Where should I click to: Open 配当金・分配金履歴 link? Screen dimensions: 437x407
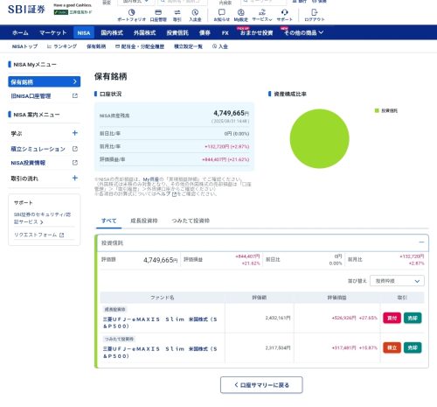click(x=140, y=46)
